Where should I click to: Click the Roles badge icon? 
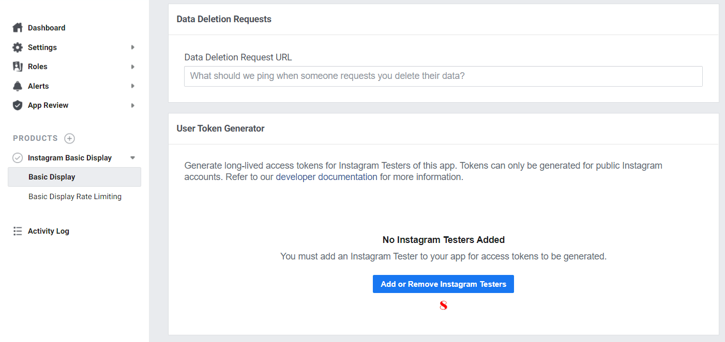click(18, 67)
